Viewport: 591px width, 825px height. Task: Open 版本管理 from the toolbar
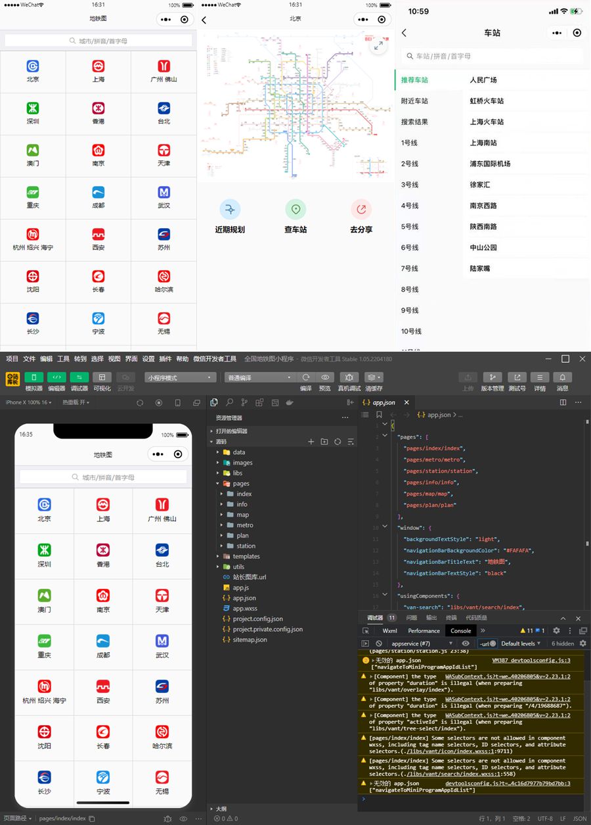[492, 377]
